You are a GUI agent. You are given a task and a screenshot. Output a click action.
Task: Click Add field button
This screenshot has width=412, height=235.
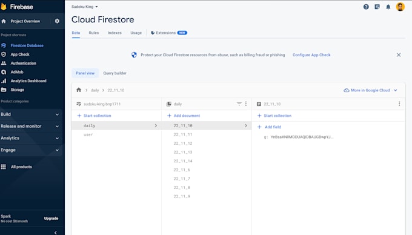270,127
